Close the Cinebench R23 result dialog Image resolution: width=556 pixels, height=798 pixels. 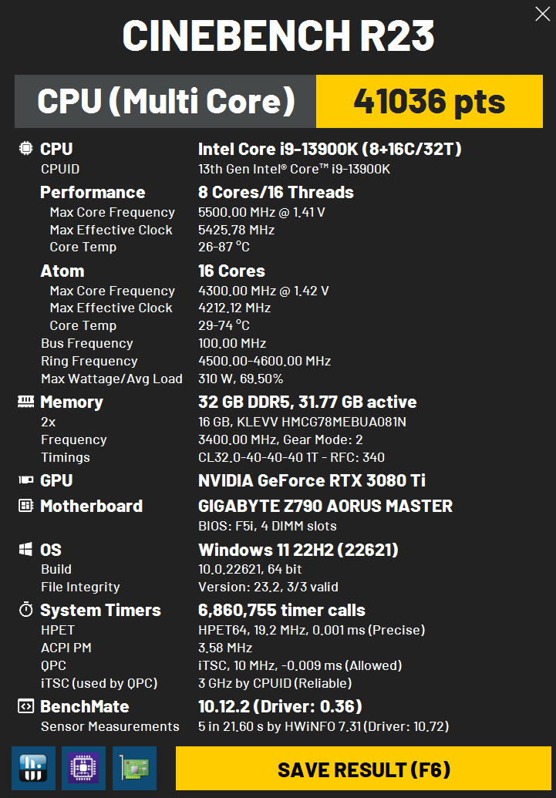coord(542,14)
